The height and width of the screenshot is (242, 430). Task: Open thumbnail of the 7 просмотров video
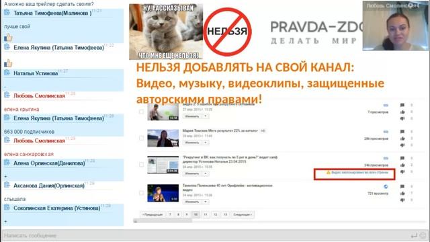tap(163, 112)
